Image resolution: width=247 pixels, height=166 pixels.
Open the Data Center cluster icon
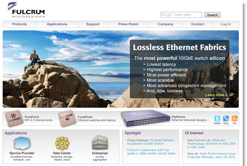click(x=62, y=143)
